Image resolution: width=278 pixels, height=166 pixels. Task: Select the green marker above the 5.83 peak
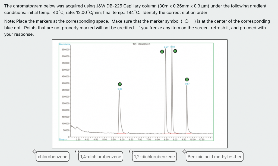click(x=120, y=84)
